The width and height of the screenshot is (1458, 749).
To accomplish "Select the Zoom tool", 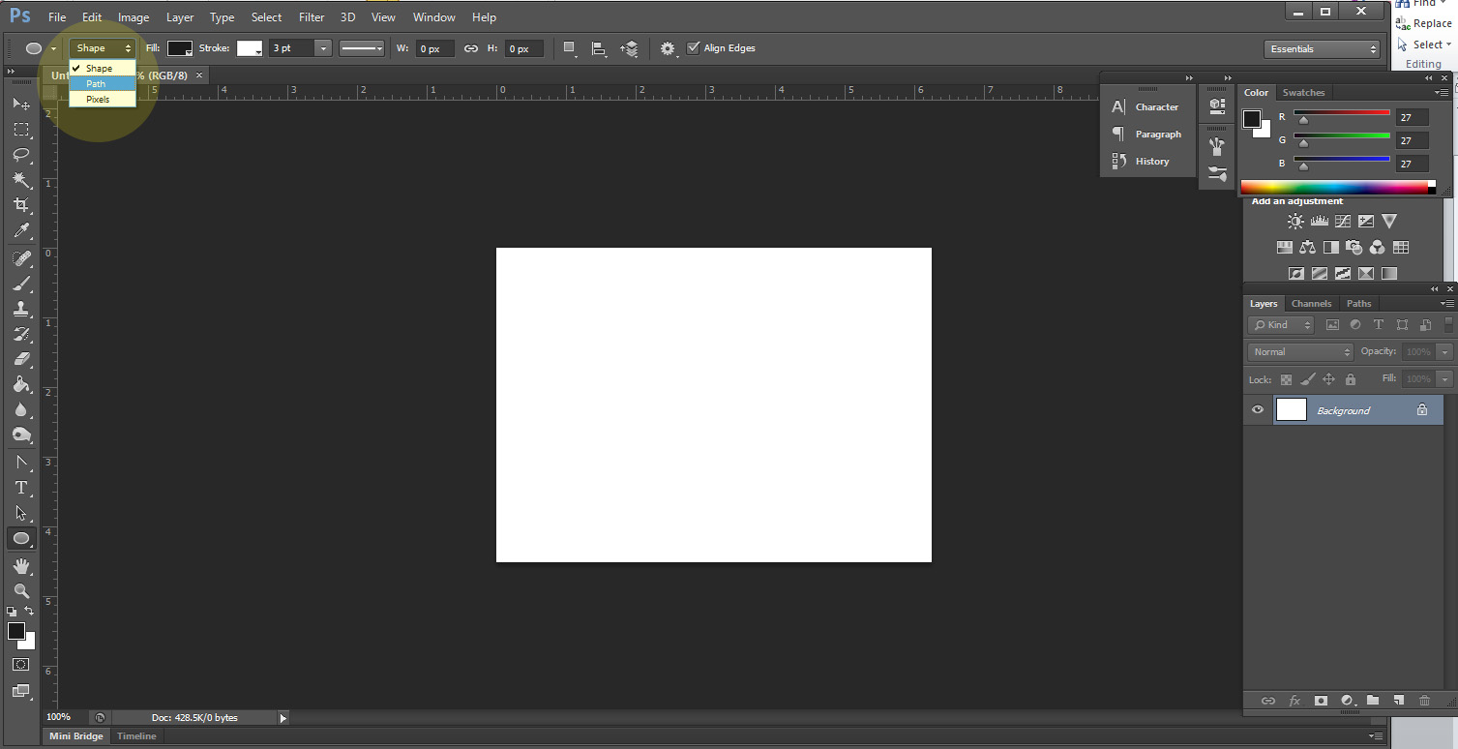I will [x=20, y=590].
